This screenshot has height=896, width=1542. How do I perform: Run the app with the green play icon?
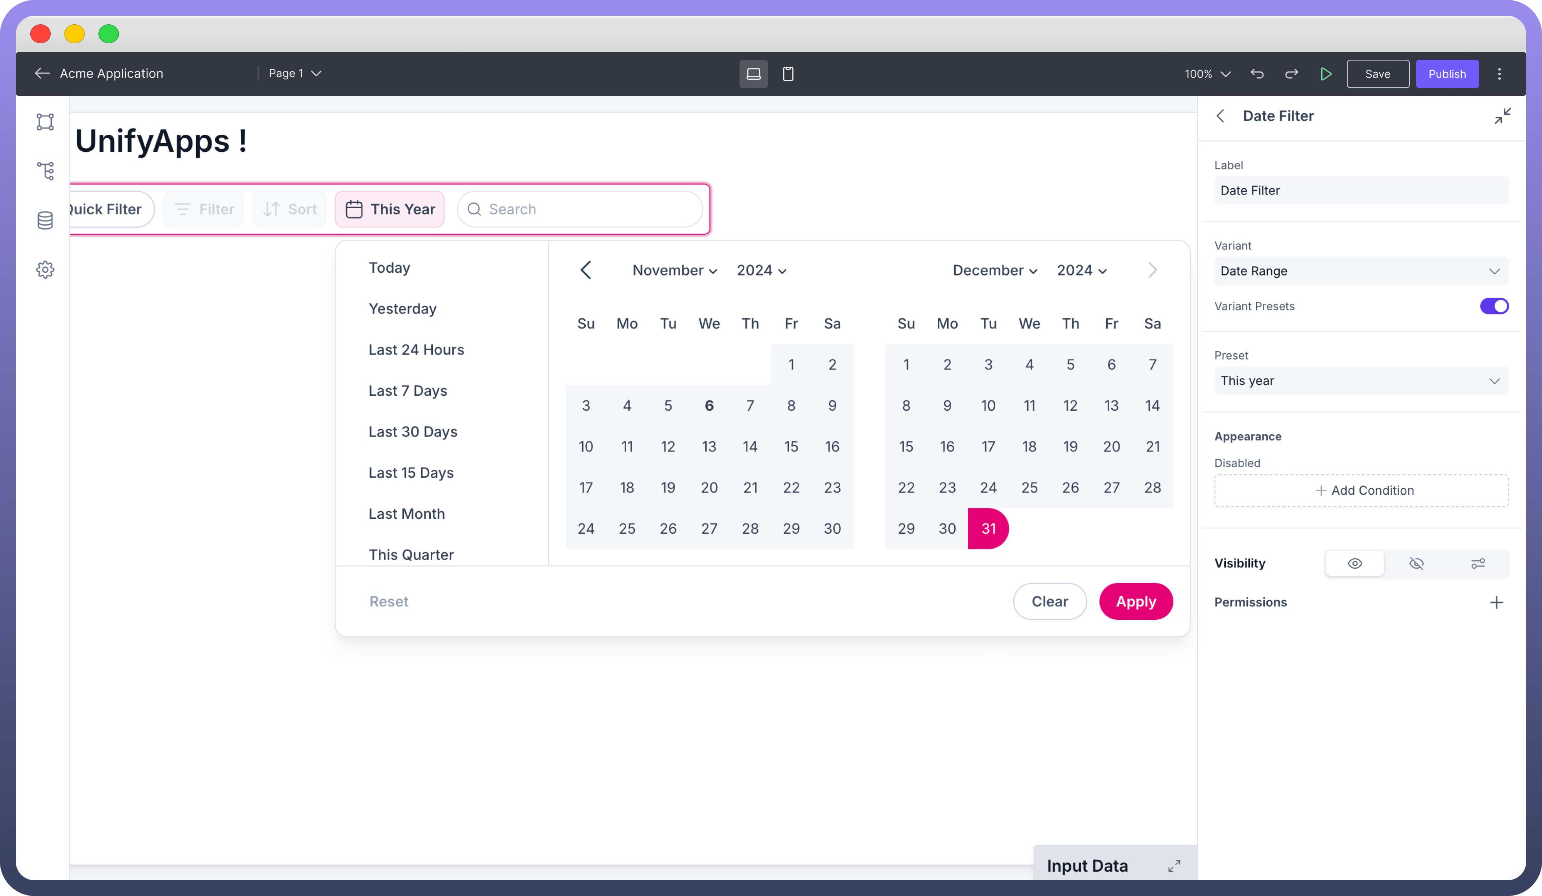[x=1326, y=74]
